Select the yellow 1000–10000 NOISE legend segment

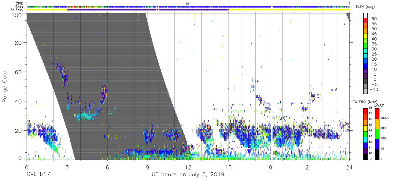tap(377, 124)
